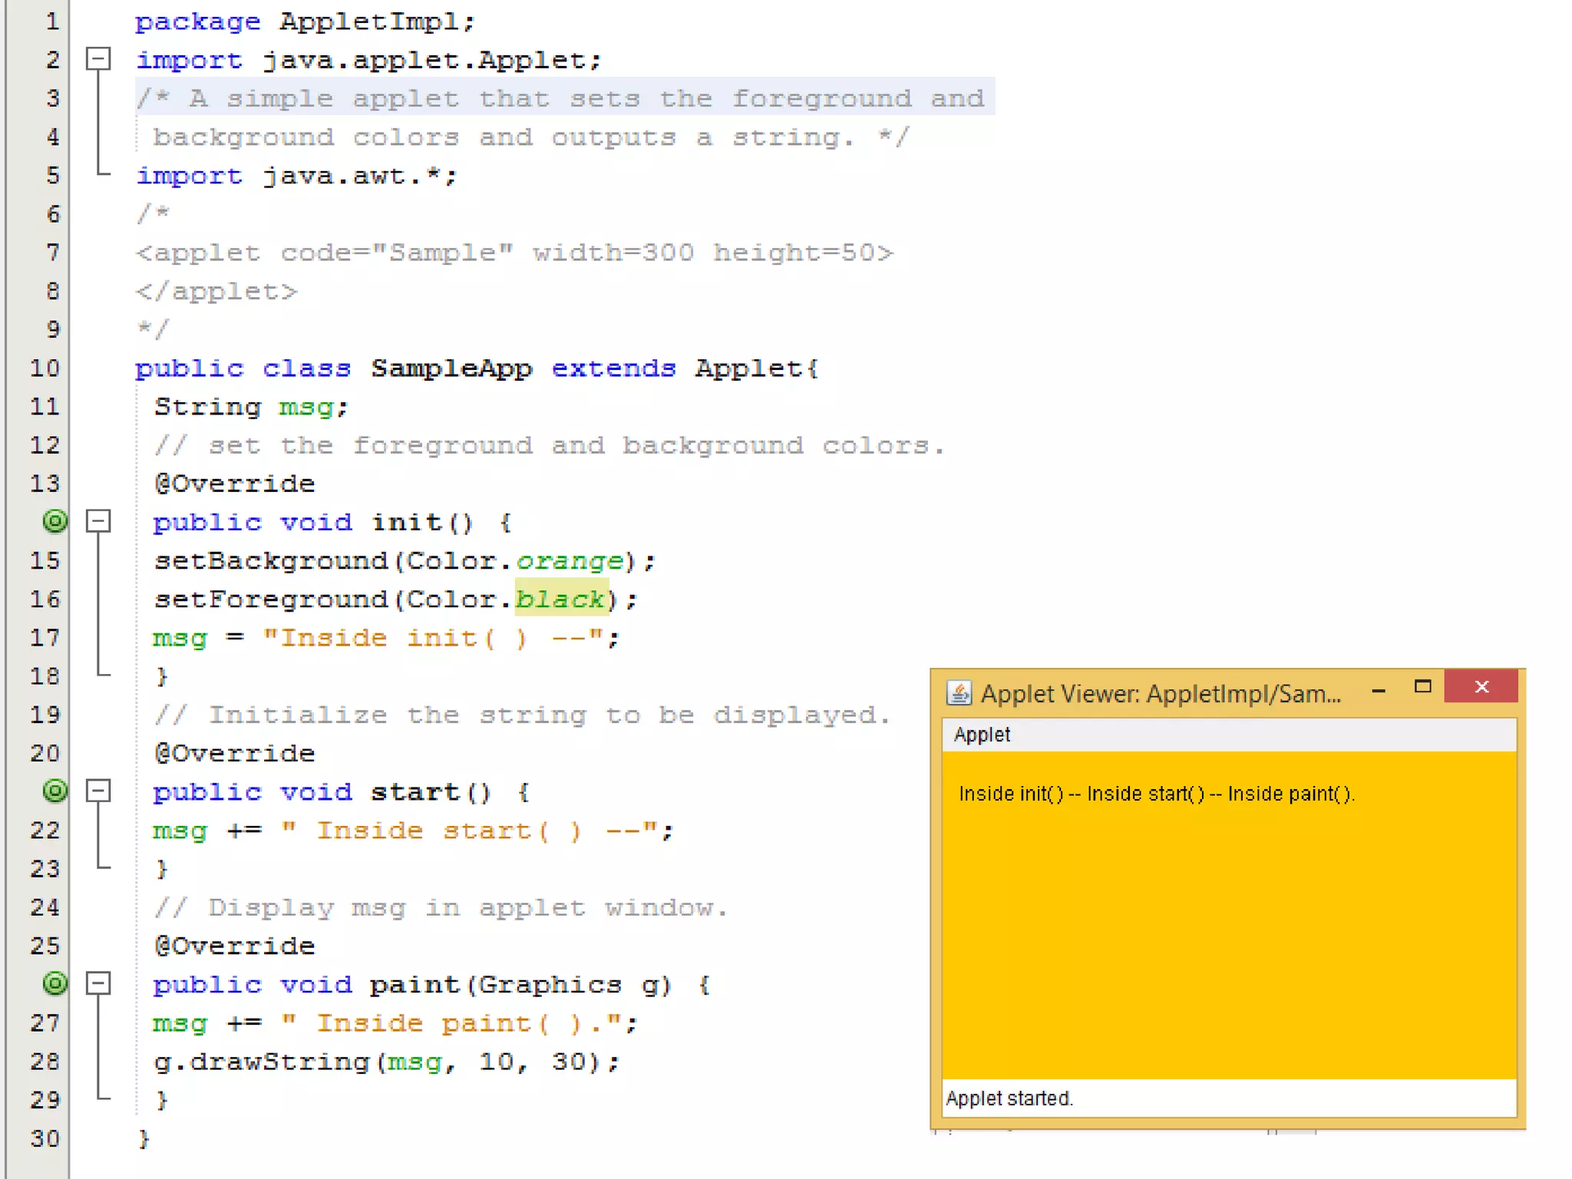Click line number 30 in gutter
Screen dimensions: 1572x1179
pyautogui.click(x=45, y=1138)
